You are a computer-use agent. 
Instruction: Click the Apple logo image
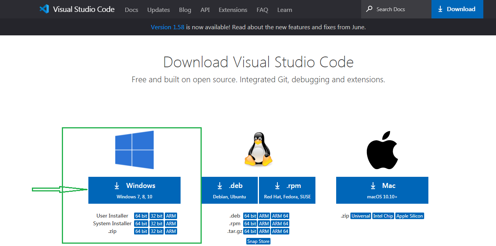pyautogui.click(x=382, y=150)
